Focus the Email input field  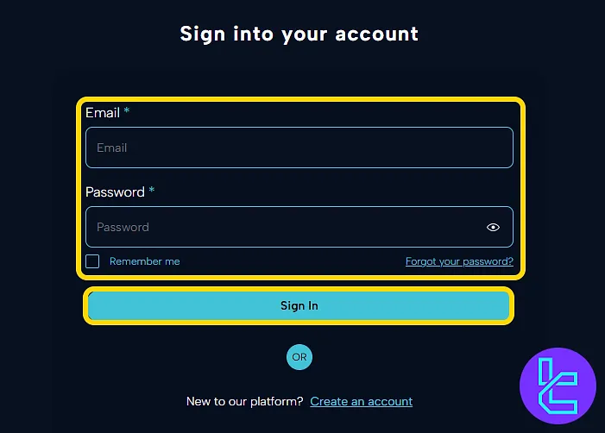(299, 147)
